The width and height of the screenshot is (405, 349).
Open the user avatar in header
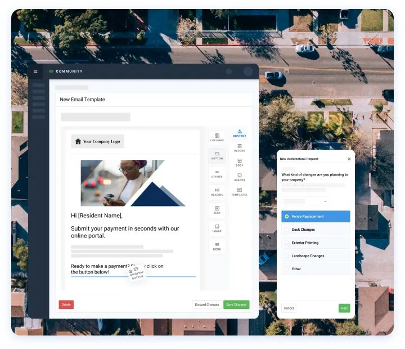[x=248, y=71]
